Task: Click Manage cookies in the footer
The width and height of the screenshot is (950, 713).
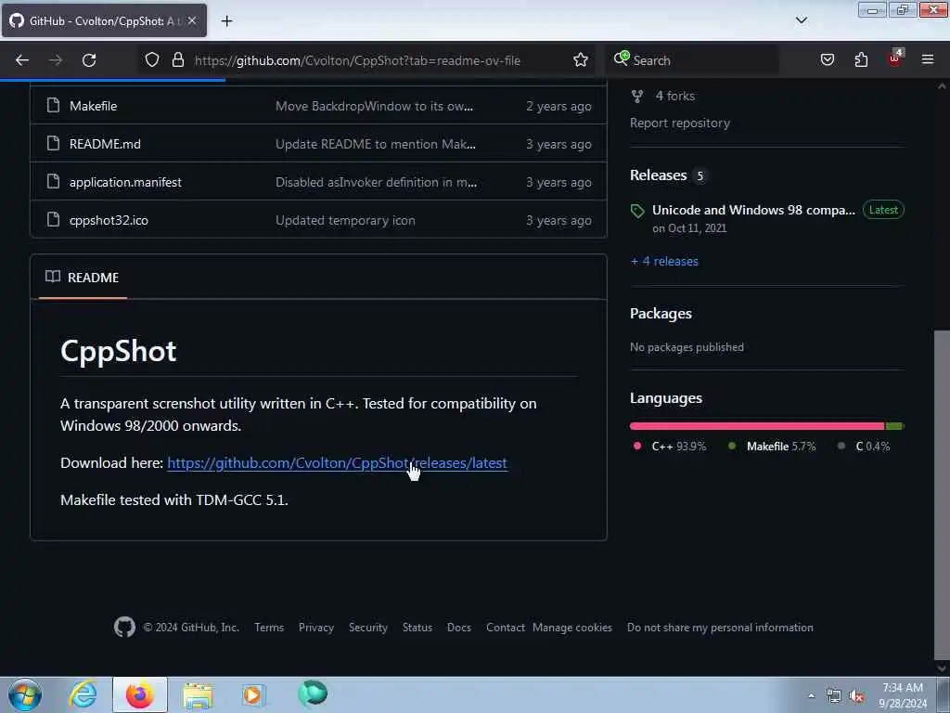Action: (571, 628)
